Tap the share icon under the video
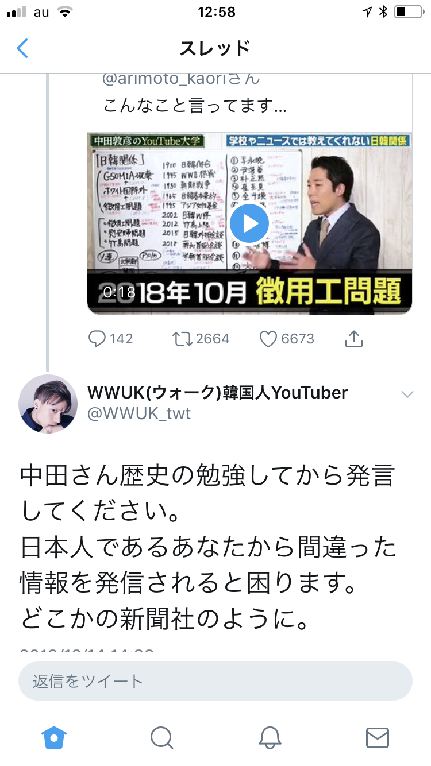Viewport: 431px width, 766px height. (354, 339)
